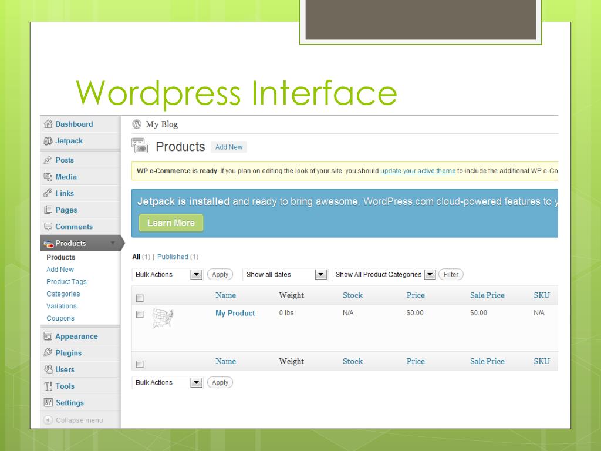
Task: Follow the update your active theme link
Action: 418,171
